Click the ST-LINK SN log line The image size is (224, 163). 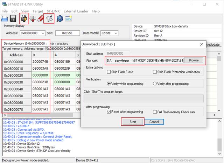click(39, 122)
